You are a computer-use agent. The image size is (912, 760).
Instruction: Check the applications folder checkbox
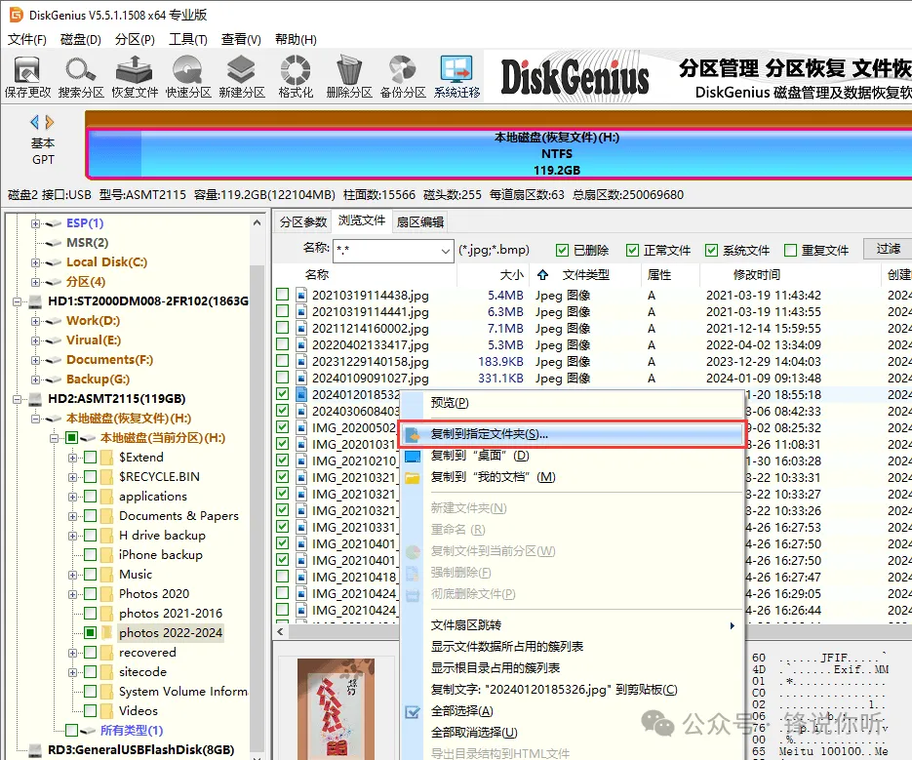click(90, 497)
